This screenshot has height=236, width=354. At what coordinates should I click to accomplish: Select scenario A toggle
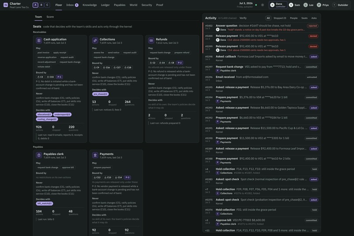point(35,5)
